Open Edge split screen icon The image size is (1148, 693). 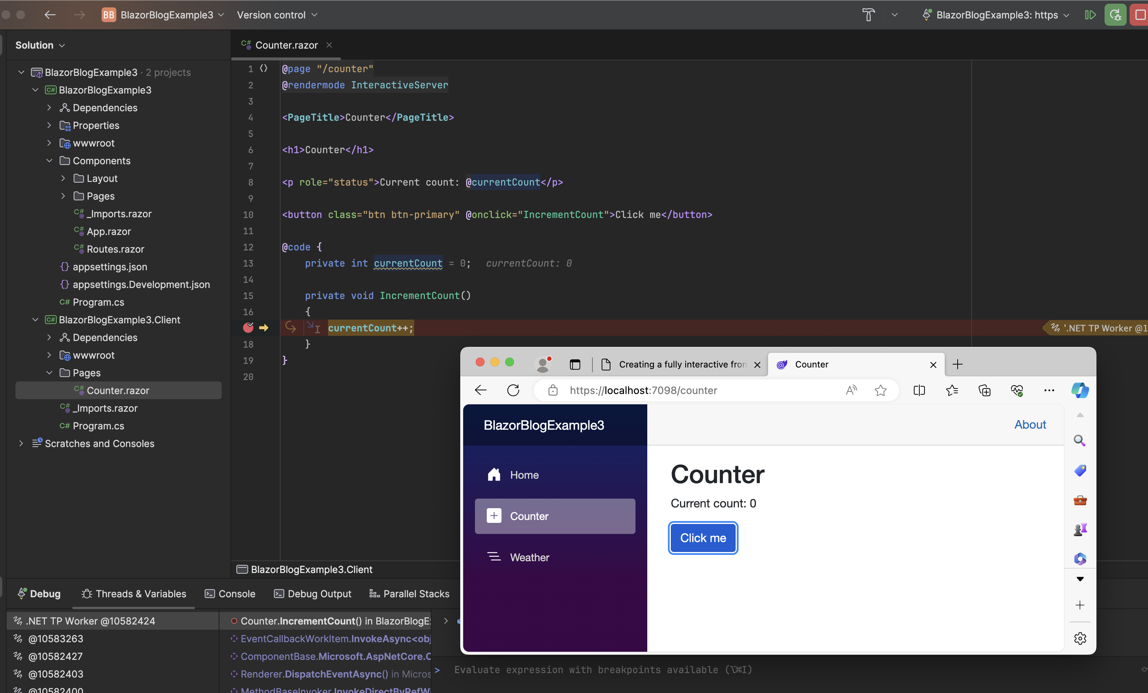point(919,390)
